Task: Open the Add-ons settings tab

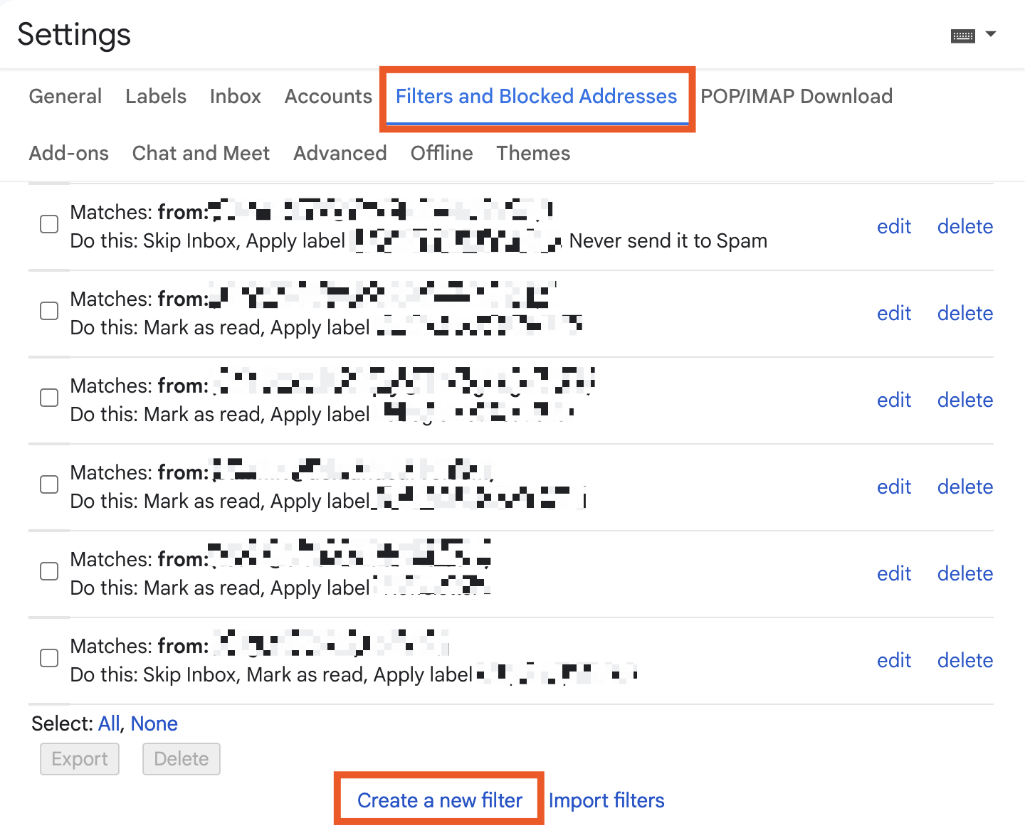Action: click(68, 153)
